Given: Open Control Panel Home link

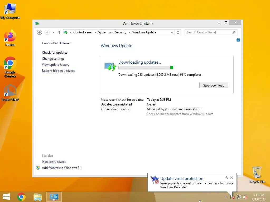Looking at the screenshot, I should [x=56, y=43].
